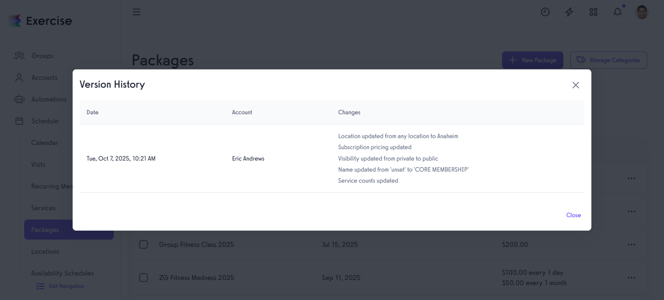Open recent history with the clock icon

(x=545, y=12)
